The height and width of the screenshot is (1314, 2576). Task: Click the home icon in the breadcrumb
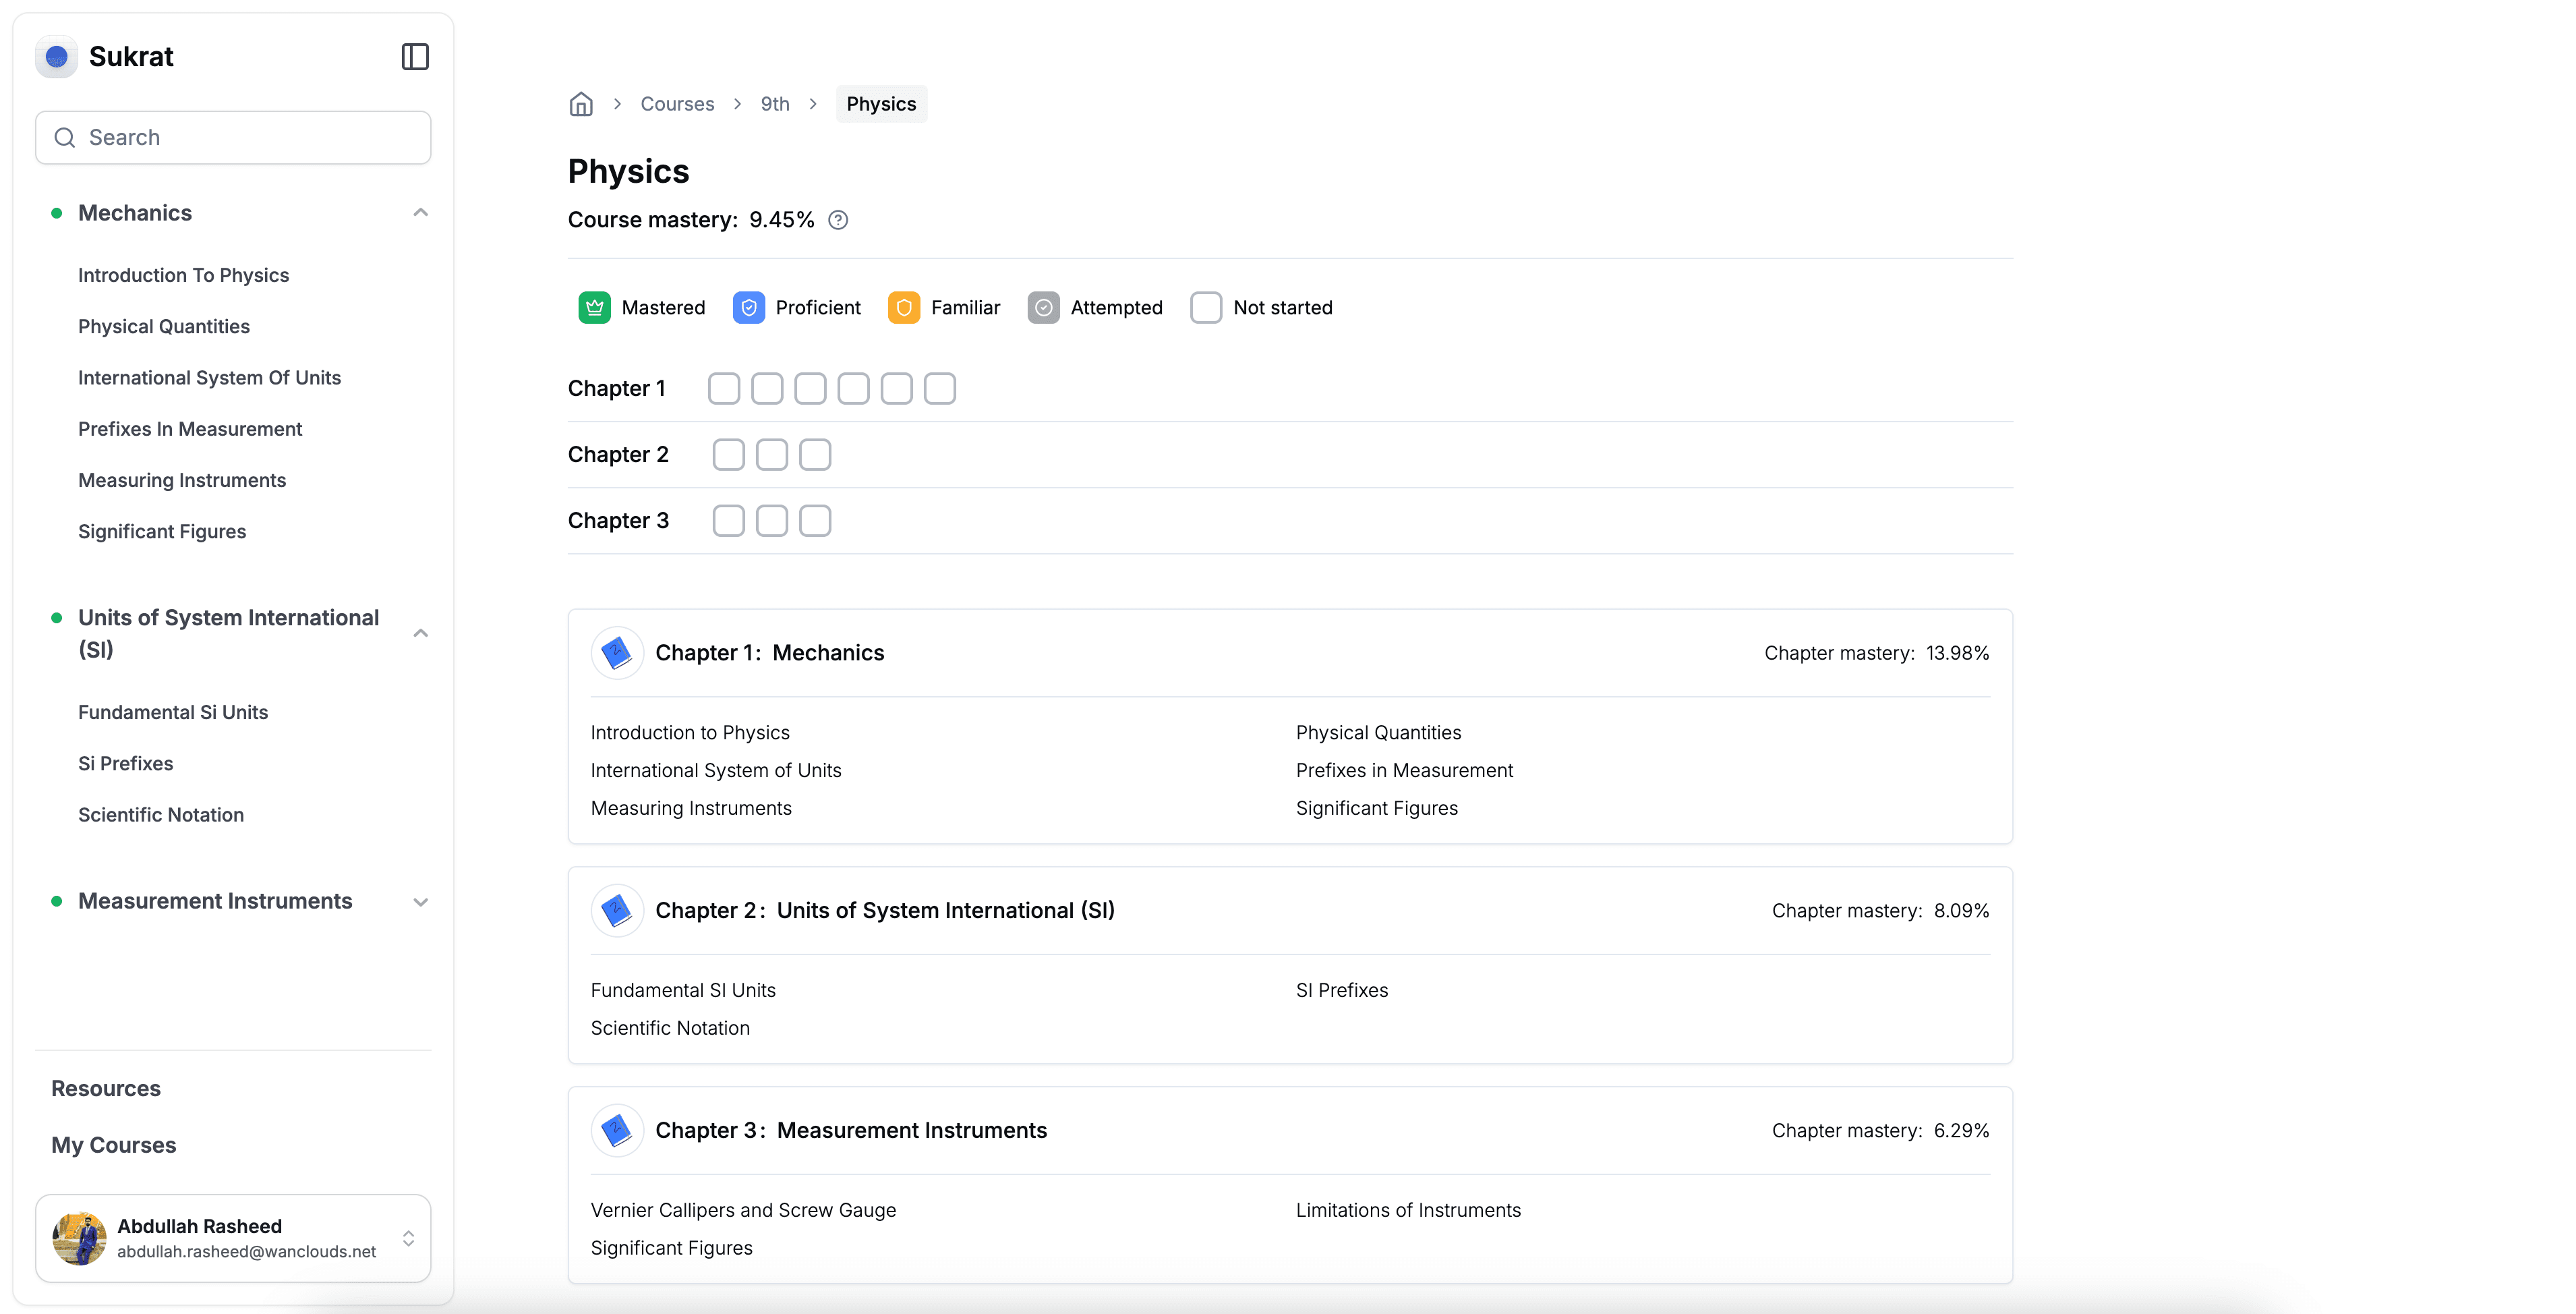581,103
